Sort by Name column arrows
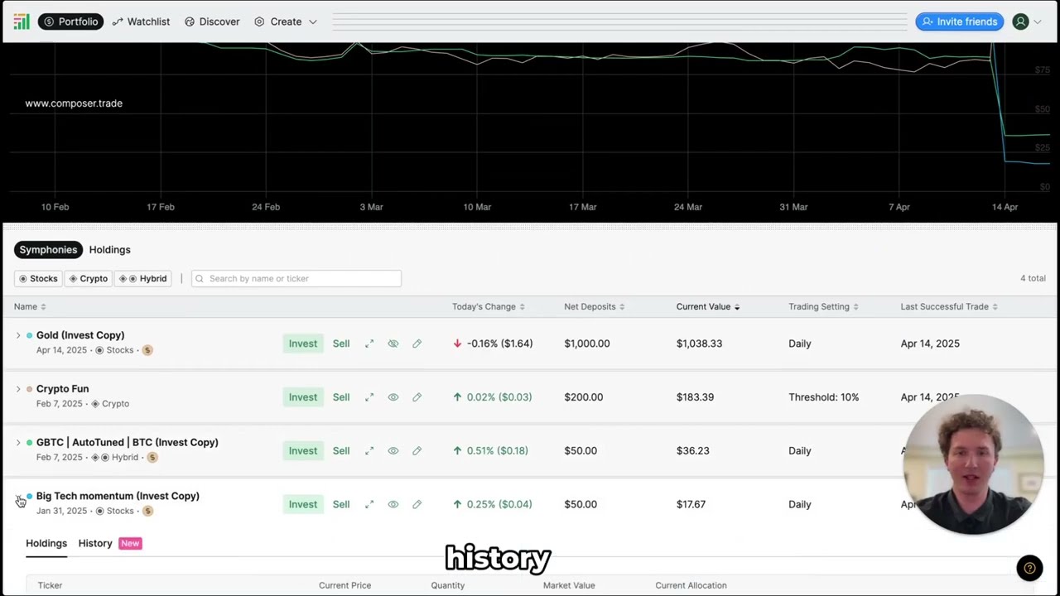The image size is (1060, 596). (43, 307)
